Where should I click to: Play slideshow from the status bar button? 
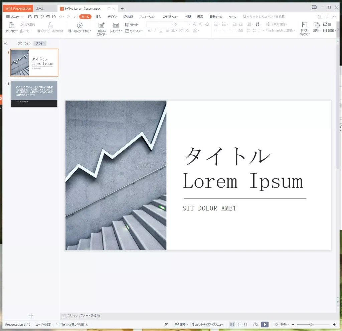pos(265,324)
